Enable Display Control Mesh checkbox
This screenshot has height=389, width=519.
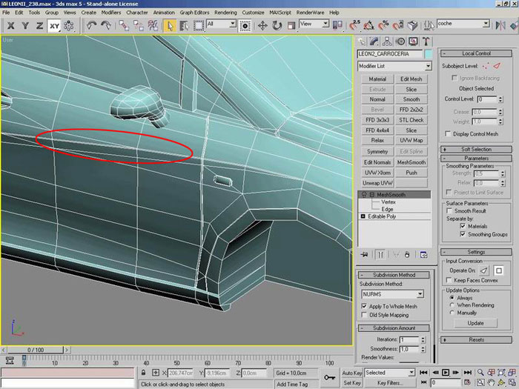[x=448, y=133]
